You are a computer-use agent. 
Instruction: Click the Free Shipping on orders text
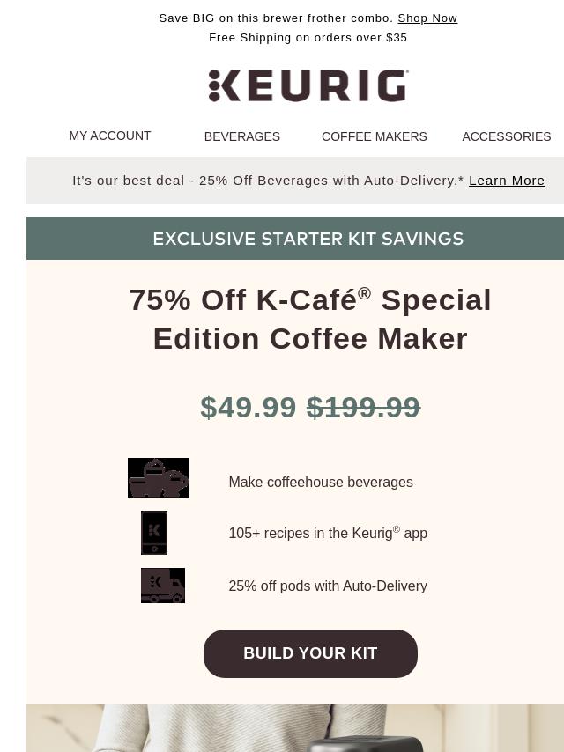tap(308, 37)
